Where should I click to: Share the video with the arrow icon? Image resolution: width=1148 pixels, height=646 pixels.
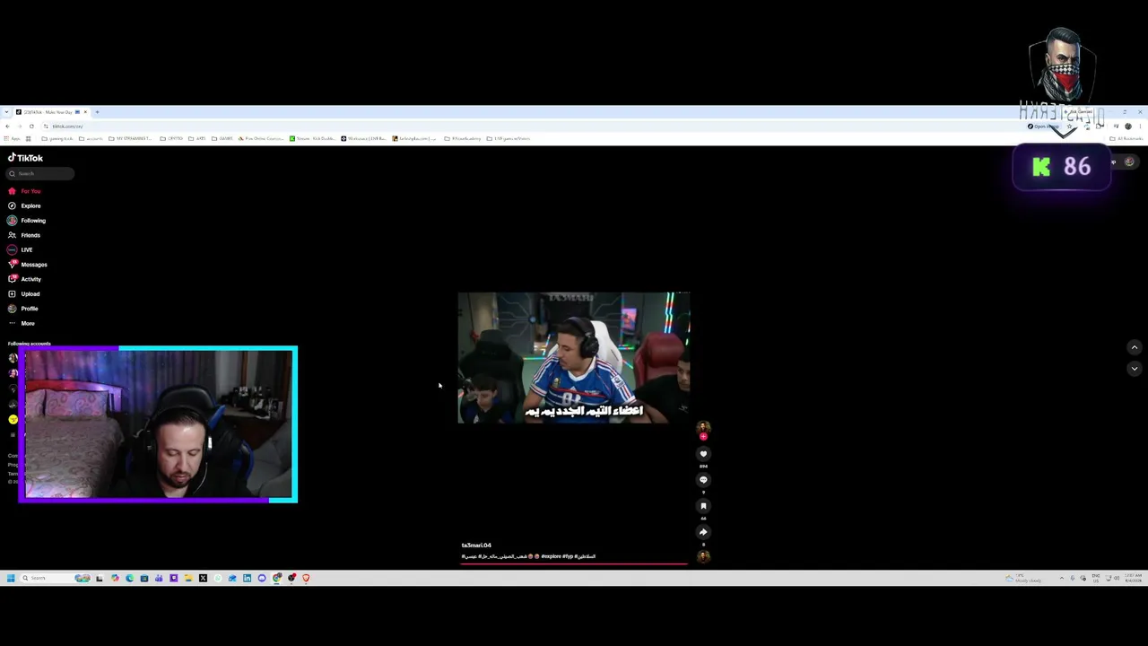coord(703,532)
